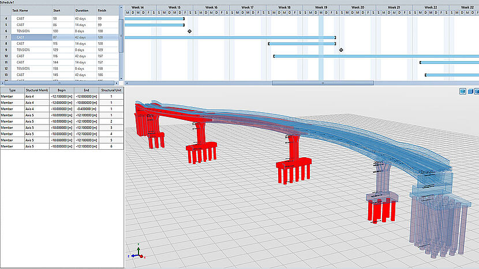The width and height of the screenshot is (479, 269).
Task: Select the TENSION task in row 9
Action: [x=23, y=50]
